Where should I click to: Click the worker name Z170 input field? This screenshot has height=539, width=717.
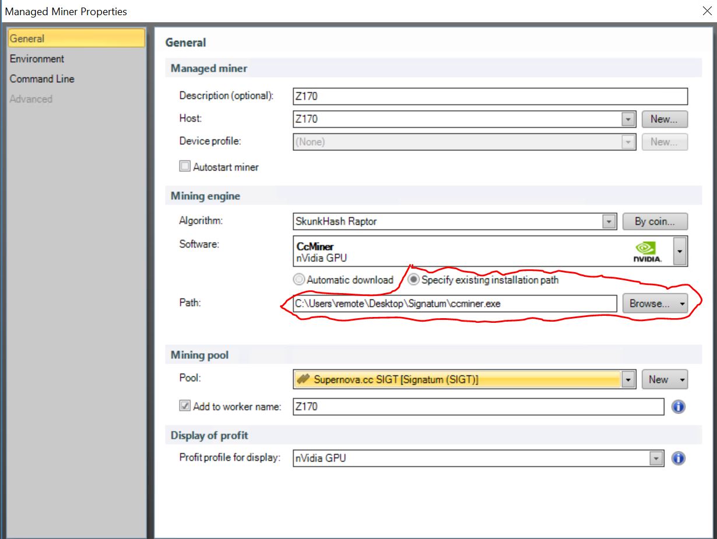coord(479,407)
